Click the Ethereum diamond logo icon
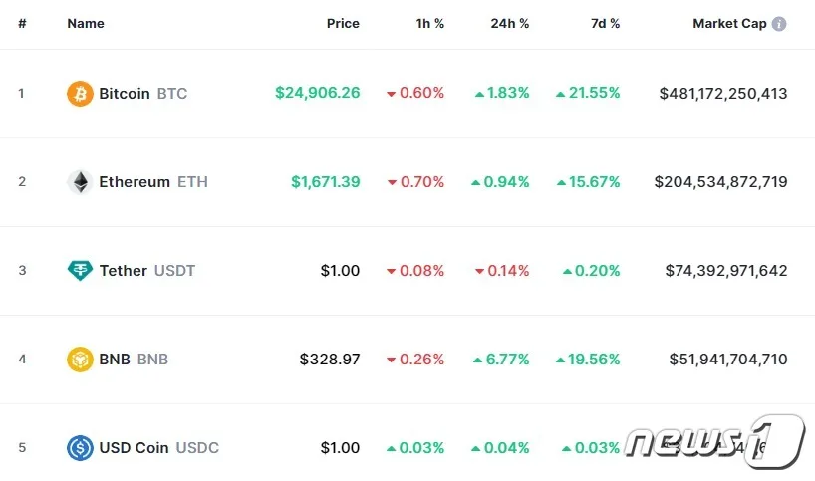 (80, 182)
